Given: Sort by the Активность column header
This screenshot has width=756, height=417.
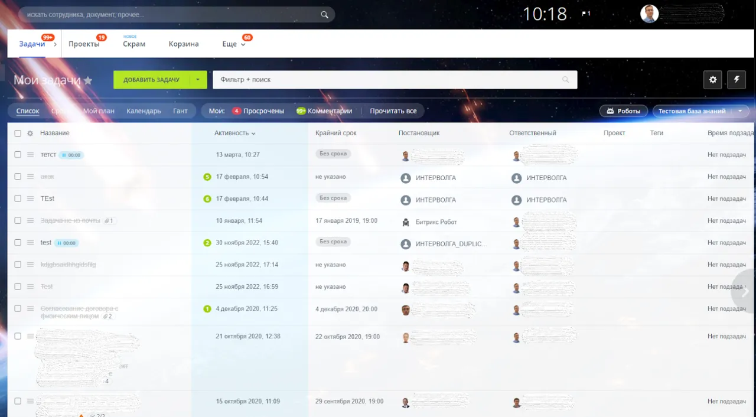Looking at the screenshot, I should pos(234,133).
